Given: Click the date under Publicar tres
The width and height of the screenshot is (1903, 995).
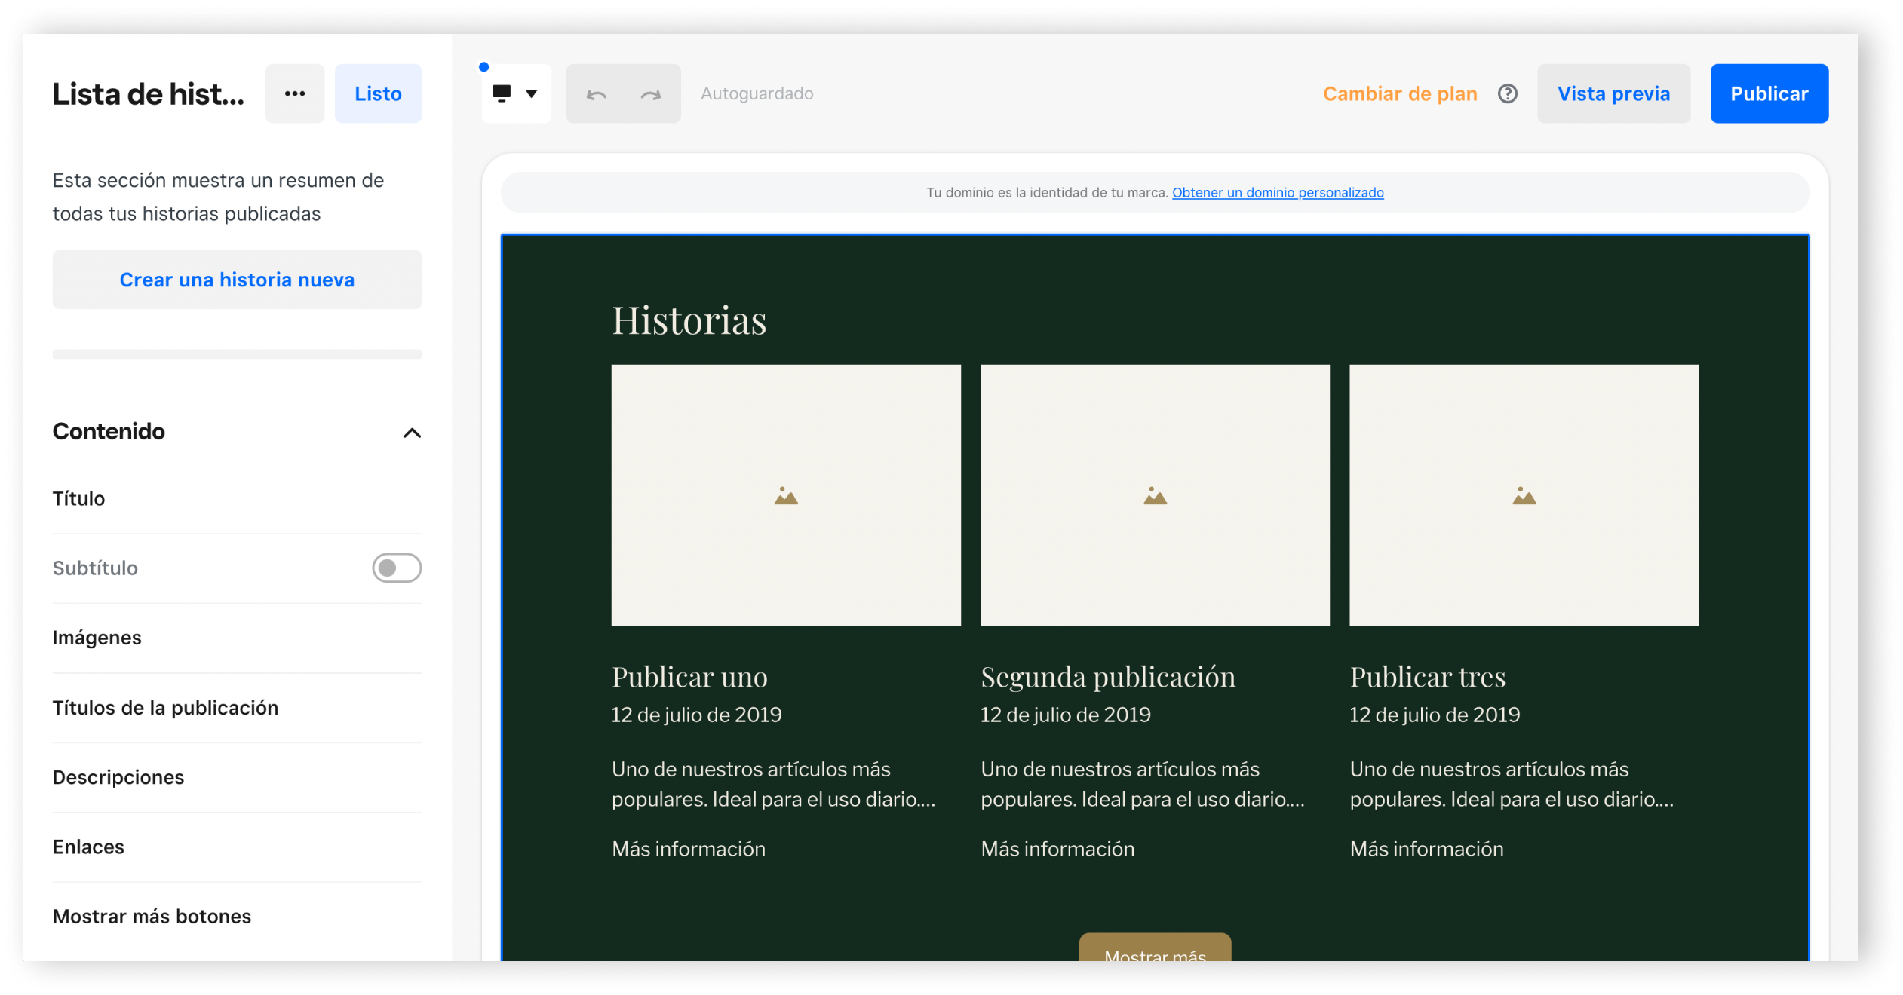Looking at the screenshot, I should coord(1435,715).
